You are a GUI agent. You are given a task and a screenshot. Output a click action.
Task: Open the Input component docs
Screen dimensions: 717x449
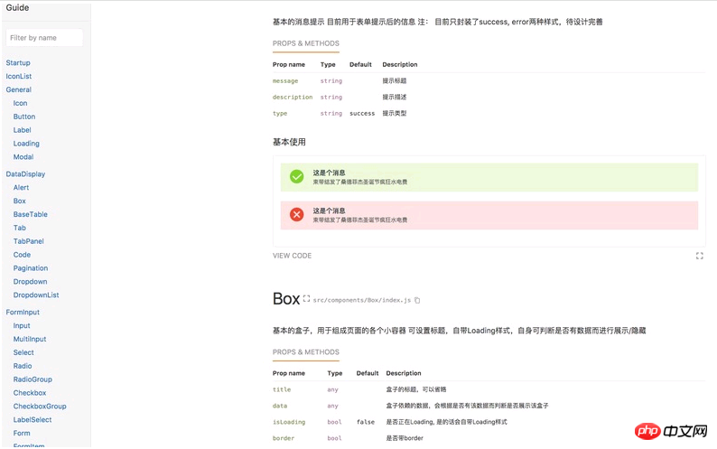pos(22,326)
